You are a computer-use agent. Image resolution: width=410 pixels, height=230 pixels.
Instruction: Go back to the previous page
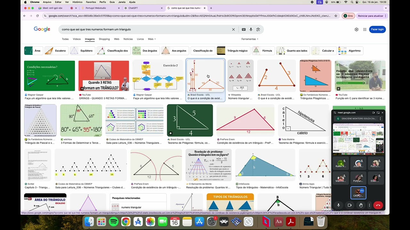(x=25, y=16)
